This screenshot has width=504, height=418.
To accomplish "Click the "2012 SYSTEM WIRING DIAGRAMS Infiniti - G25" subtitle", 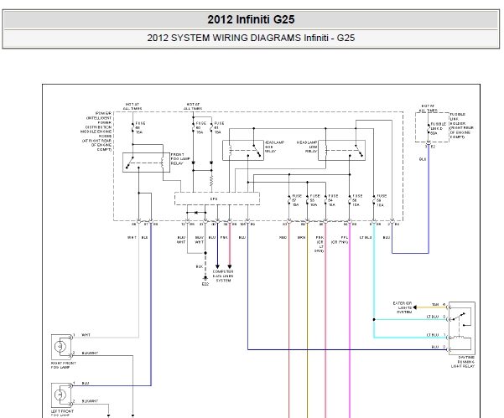I will [x=251, y=38].
